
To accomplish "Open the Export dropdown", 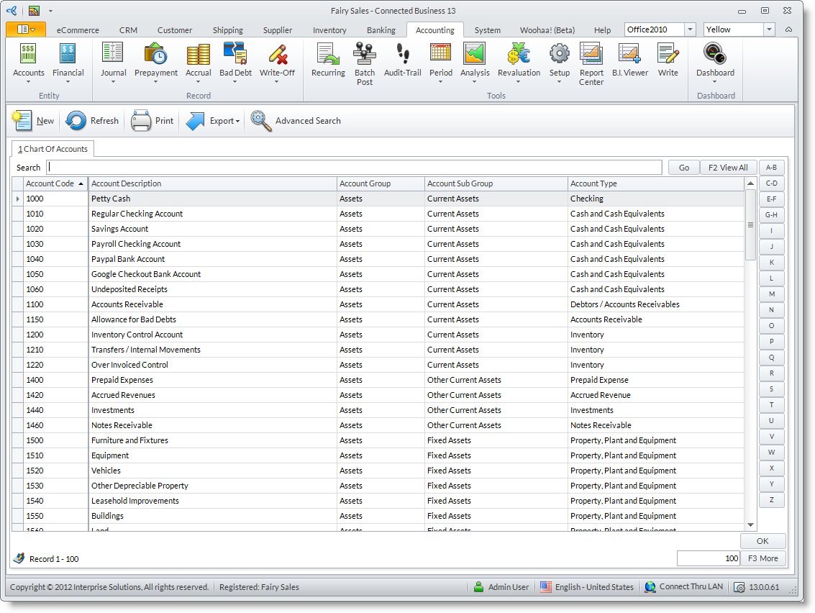I will coord(213,121).
